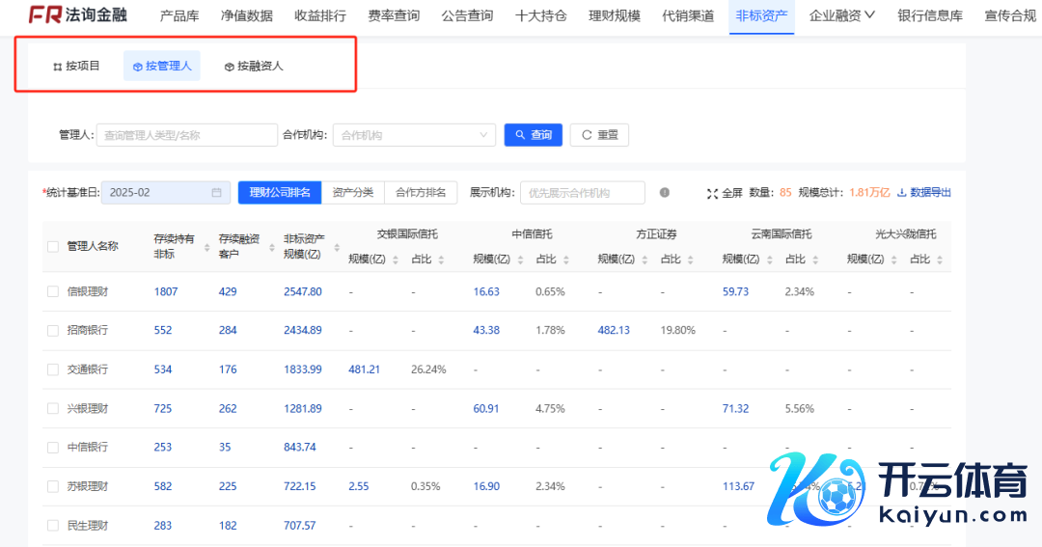
Task: Toggle the select-all checkbox in header
Action: [x=53, y=247]
